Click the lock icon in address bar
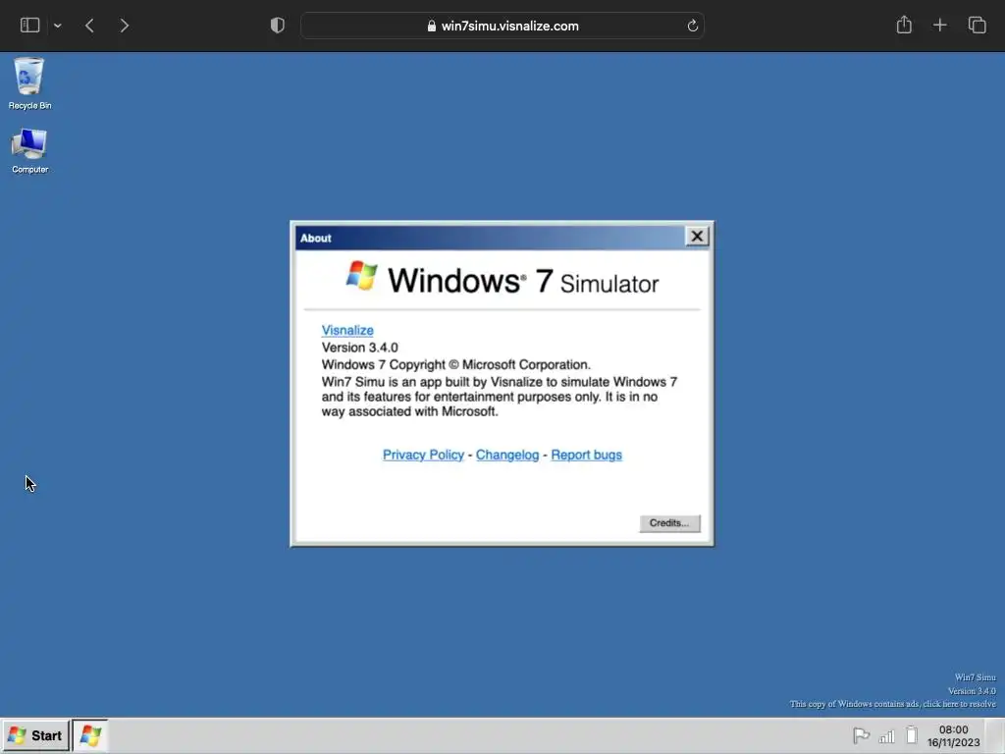This screenshot has width=1005, height=754. click(432, 26)
